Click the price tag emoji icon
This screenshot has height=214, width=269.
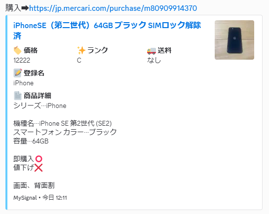tap(17, 50)
